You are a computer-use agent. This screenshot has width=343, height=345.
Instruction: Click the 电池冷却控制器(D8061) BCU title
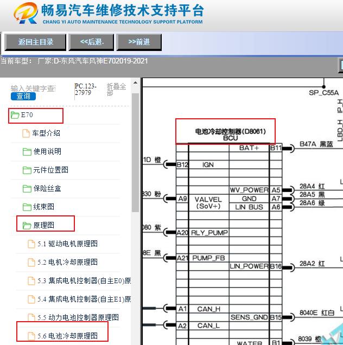pos(230,135)
